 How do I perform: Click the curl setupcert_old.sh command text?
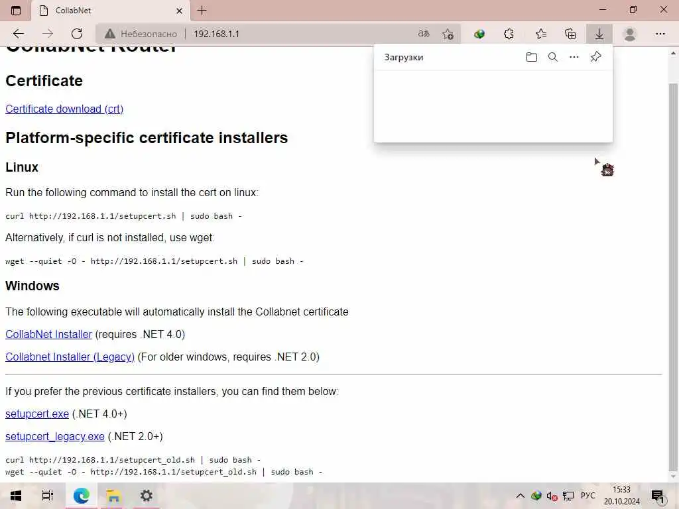pyautogui.click(x=133, y=460)
